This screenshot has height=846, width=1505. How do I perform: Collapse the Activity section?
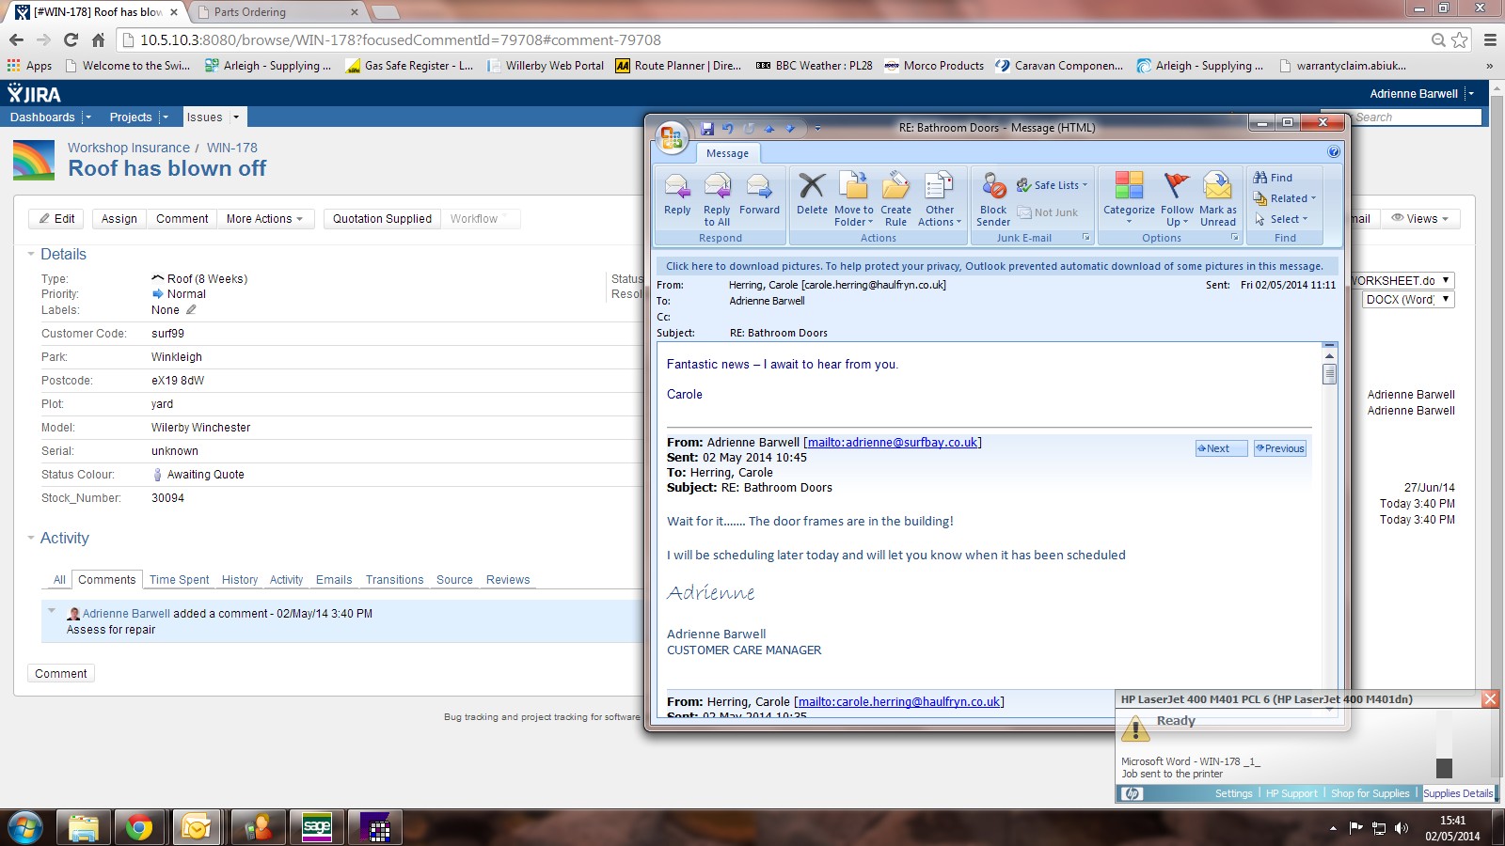click(x=31, y=538)
